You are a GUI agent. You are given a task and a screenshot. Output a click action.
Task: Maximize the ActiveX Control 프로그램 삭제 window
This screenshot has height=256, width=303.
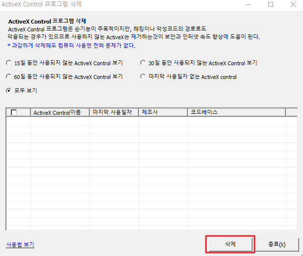click(271, 4)
